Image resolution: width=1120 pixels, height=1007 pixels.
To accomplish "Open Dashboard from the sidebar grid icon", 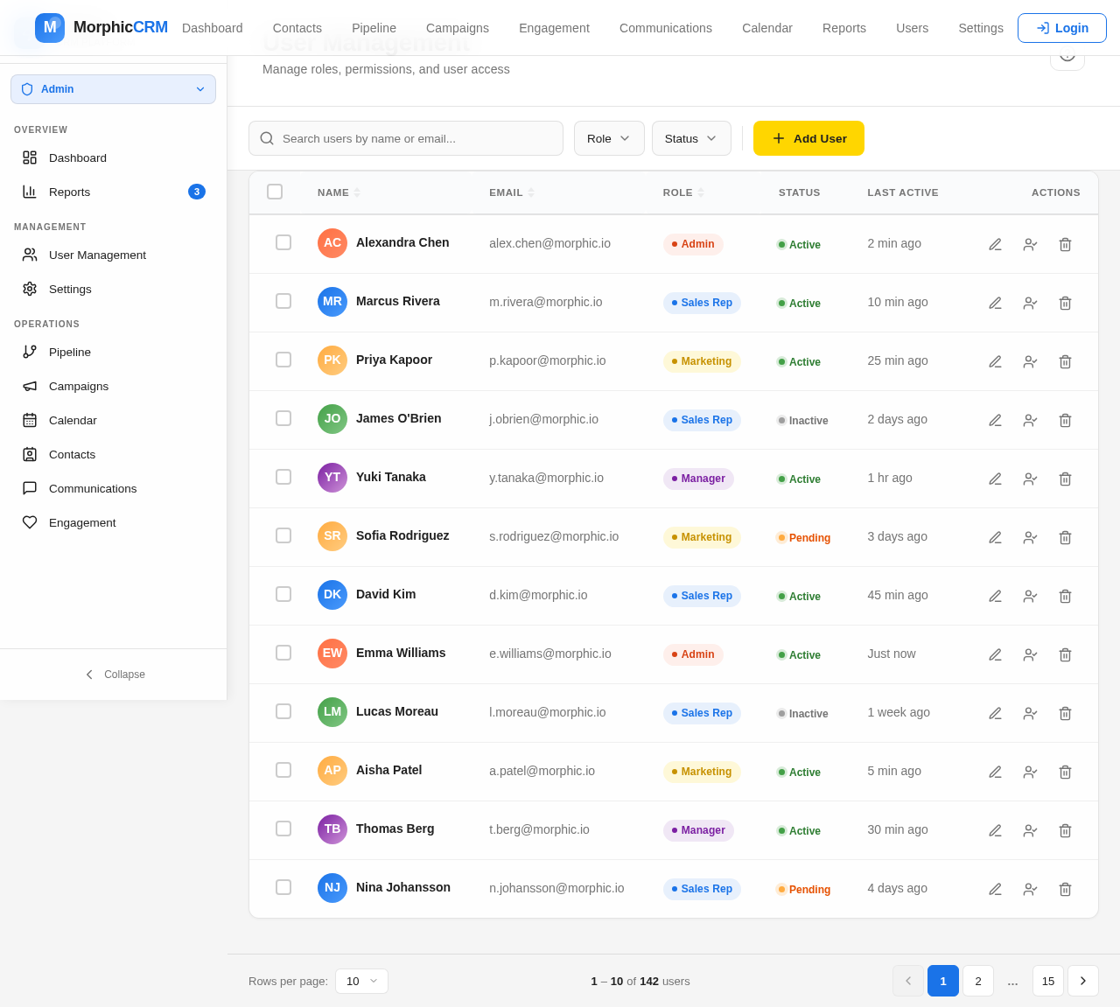I will 30,157.
